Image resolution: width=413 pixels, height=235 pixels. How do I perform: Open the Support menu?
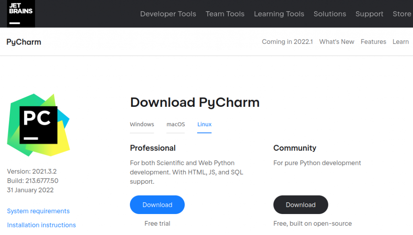coord(369,14)
